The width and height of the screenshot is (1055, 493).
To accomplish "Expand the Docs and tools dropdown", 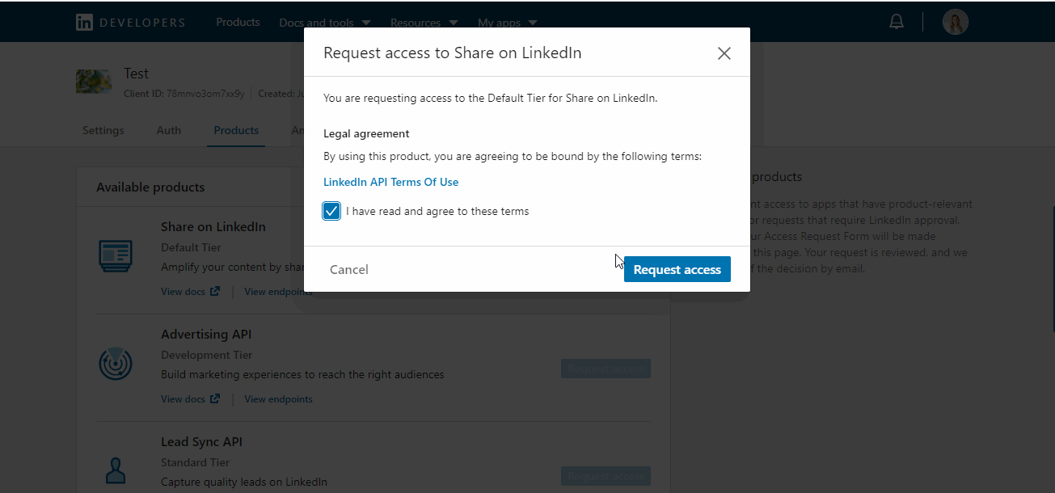I will [x=324, y=23].
